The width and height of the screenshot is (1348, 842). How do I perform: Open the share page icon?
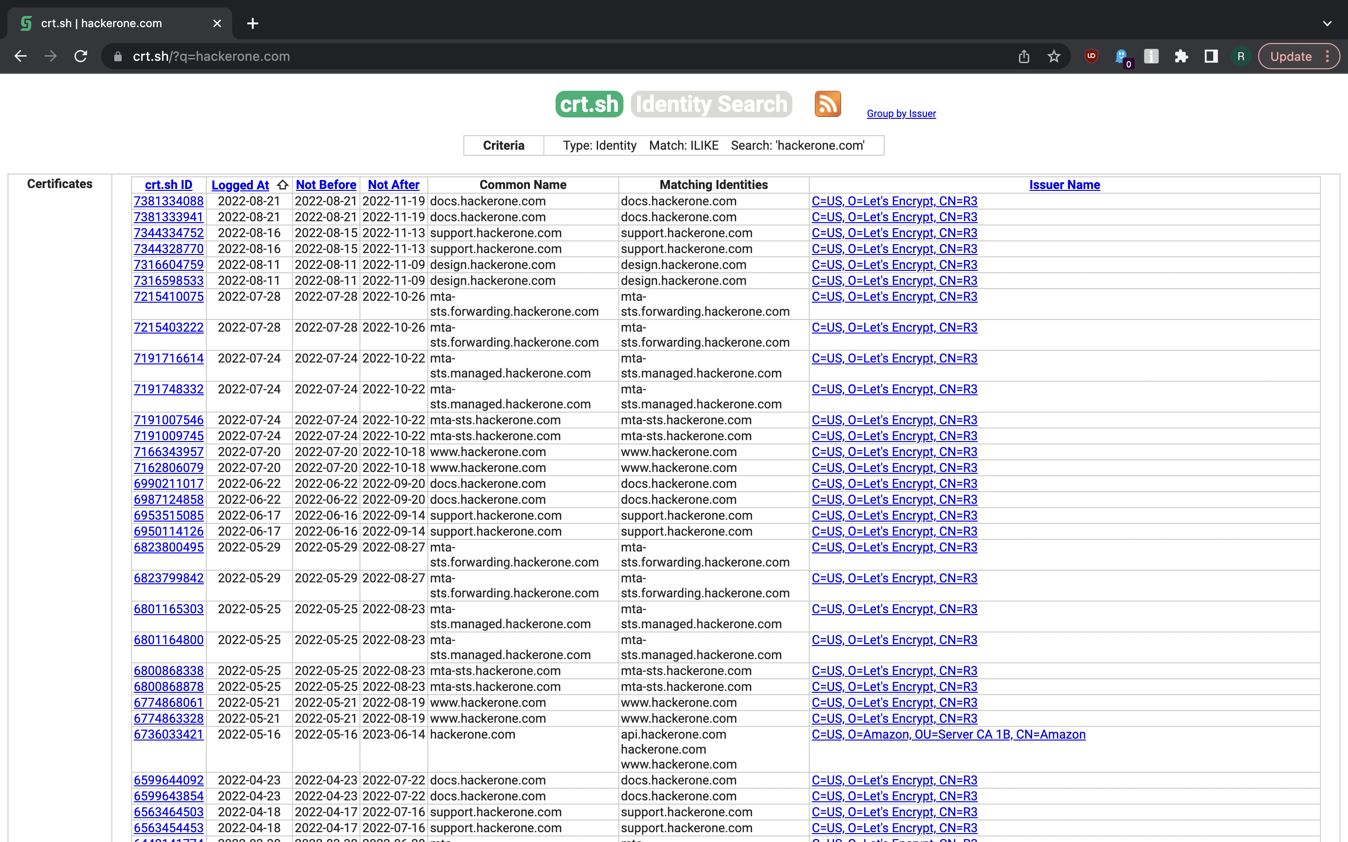click(1024, 56)
